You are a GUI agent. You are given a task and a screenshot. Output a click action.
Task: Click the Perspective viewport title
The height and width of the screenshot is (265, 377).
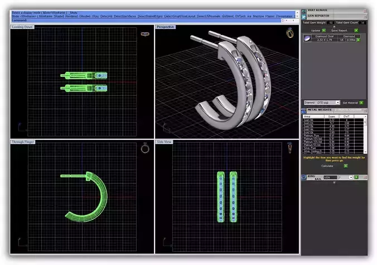coord(165,27)
